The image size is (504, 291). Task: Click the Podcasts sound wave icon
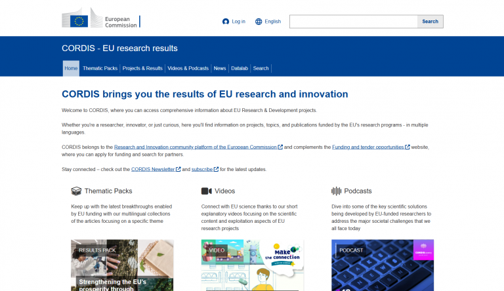click(x=336, y=191)
